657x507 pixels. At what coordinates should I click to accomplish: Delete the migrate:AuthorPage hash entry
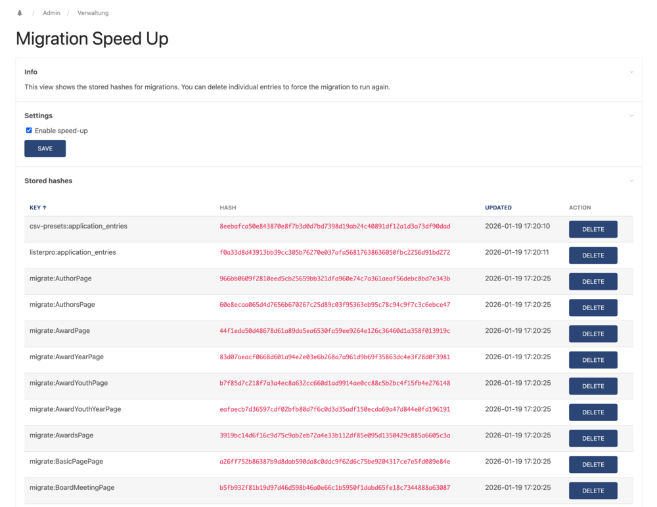click(593, 281)
